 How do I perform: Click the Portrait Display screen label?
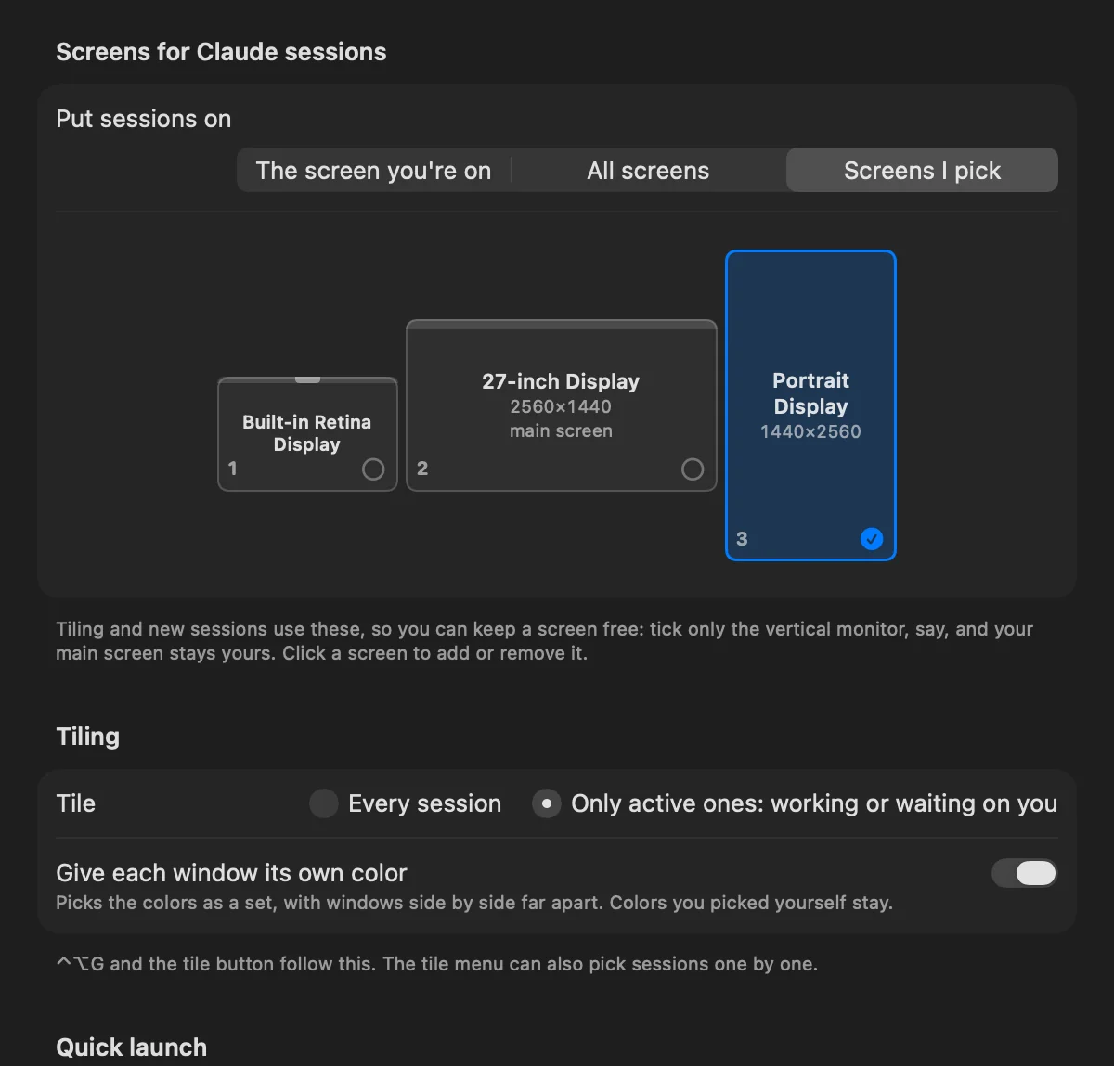coord(810,393)
